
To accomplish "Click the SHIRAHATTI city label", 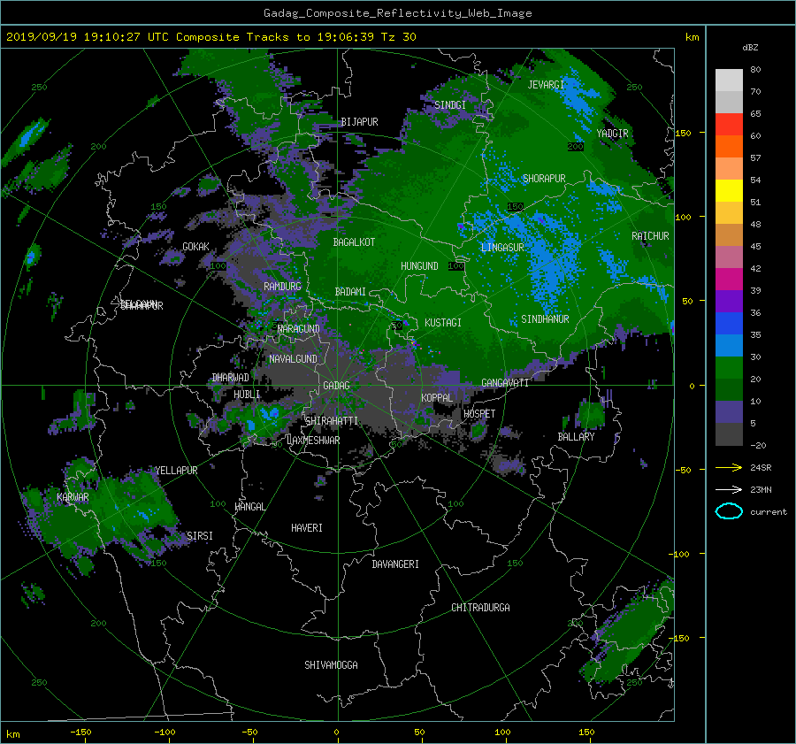I will pos(332,421).
